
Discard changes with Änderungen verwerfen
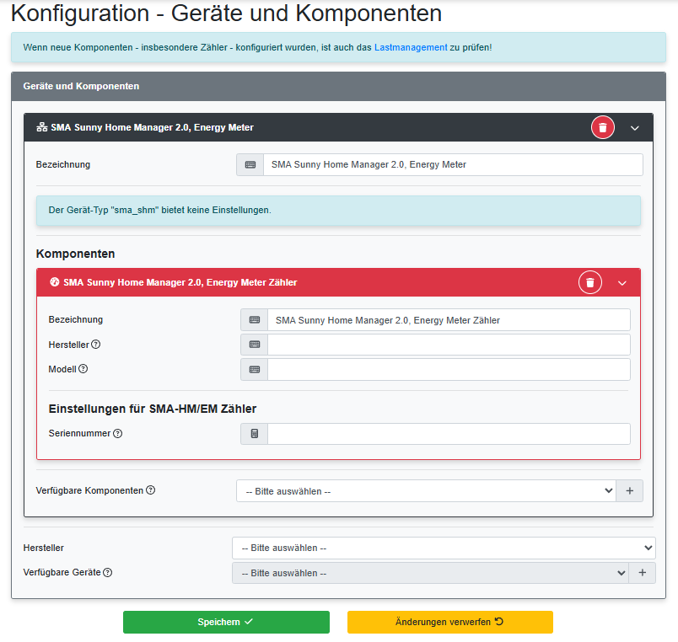click(x=450, y=622)
